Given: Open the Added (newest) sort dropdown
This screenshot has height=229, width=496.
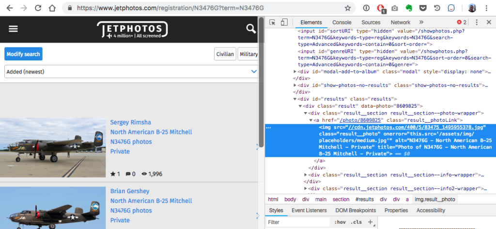Looking at the screenshot, I should click(x=132, y=72).
